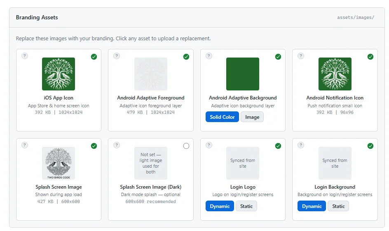
Task: Set Login Logo to Static
Action: (x=246, y=206)
